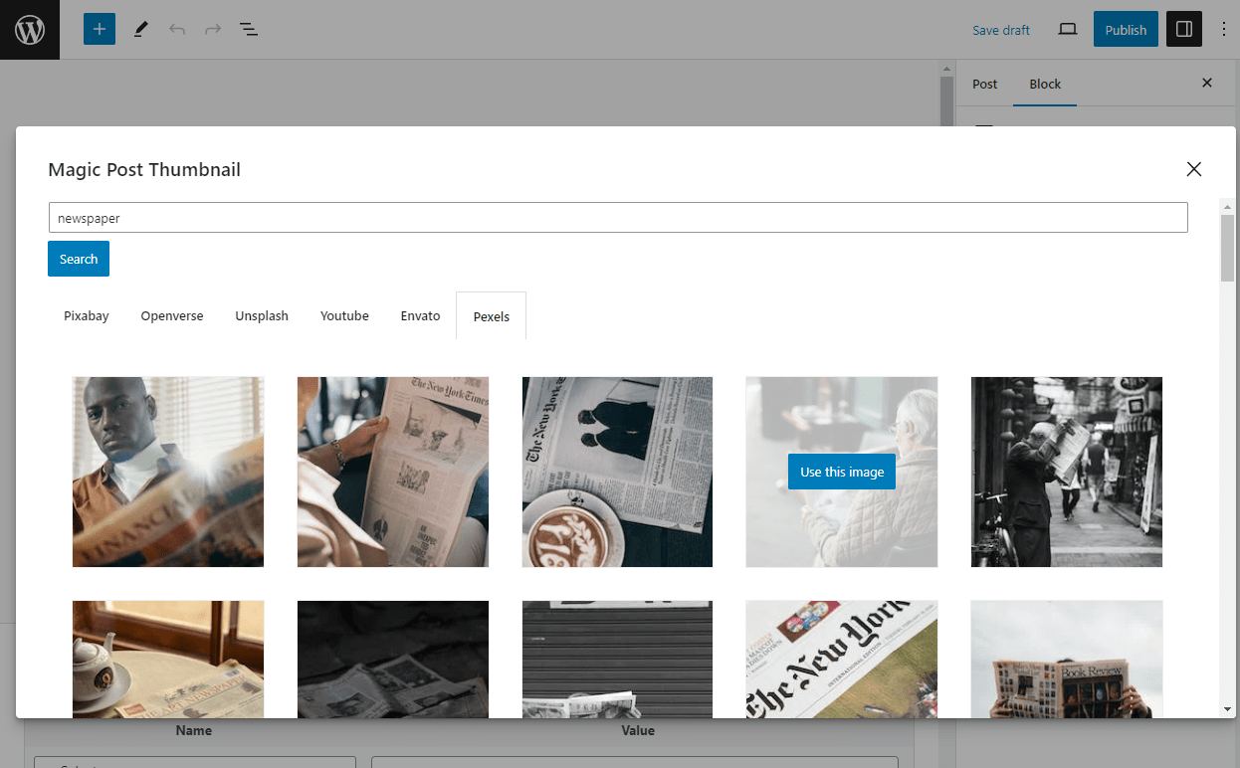The image size is (1240, 768).
Task: Close the settings sidebar panel
Action: click(1207, 84)
